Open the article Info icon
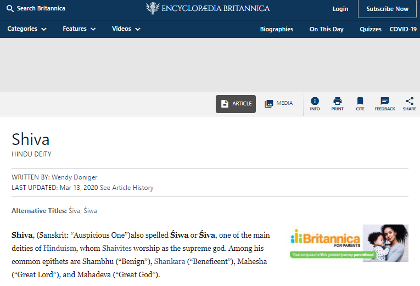The image size is (420, 286). coord(315,101)
